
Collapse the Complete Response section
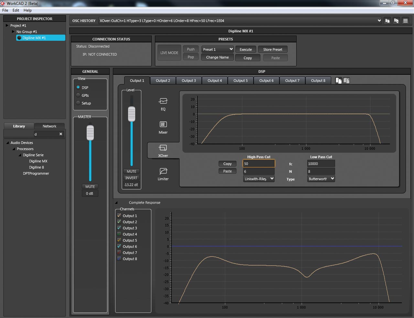tap(116, 203)
